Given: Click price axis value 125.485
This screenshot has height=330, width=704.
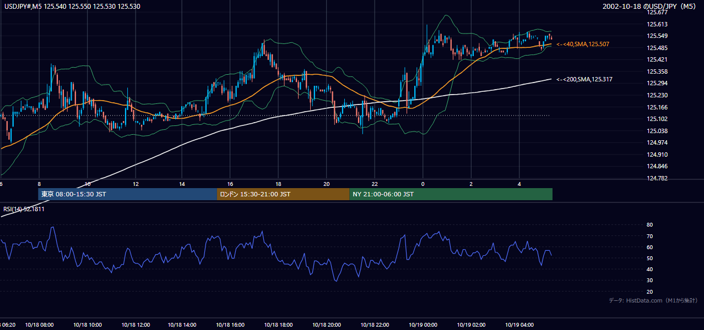Looking at the screenshot, I should (x=657, y=48).
